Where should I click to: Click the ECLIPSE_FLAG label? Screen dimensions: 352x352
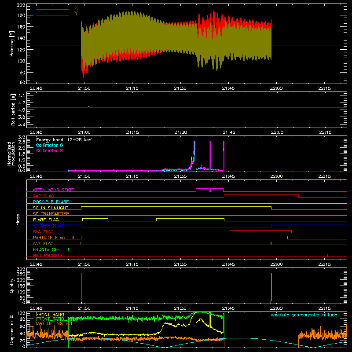coord(48,226)
